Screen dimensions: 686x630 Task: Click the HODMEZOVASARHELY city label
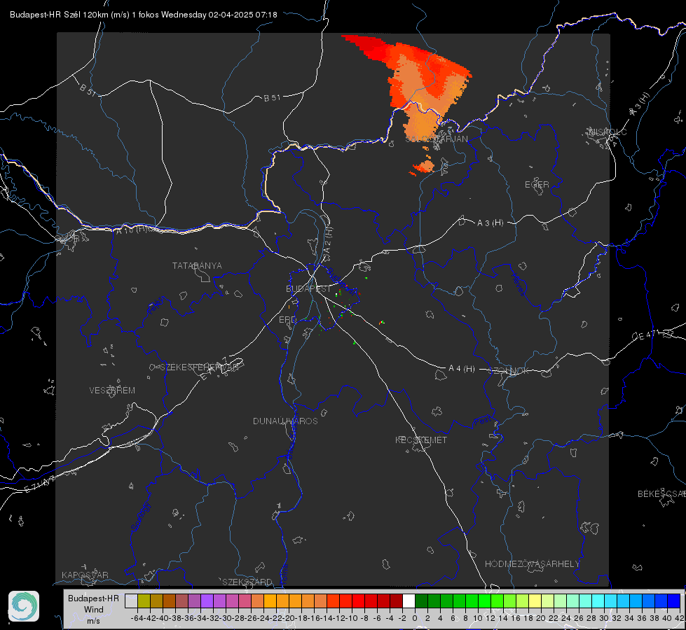(532, 564)
